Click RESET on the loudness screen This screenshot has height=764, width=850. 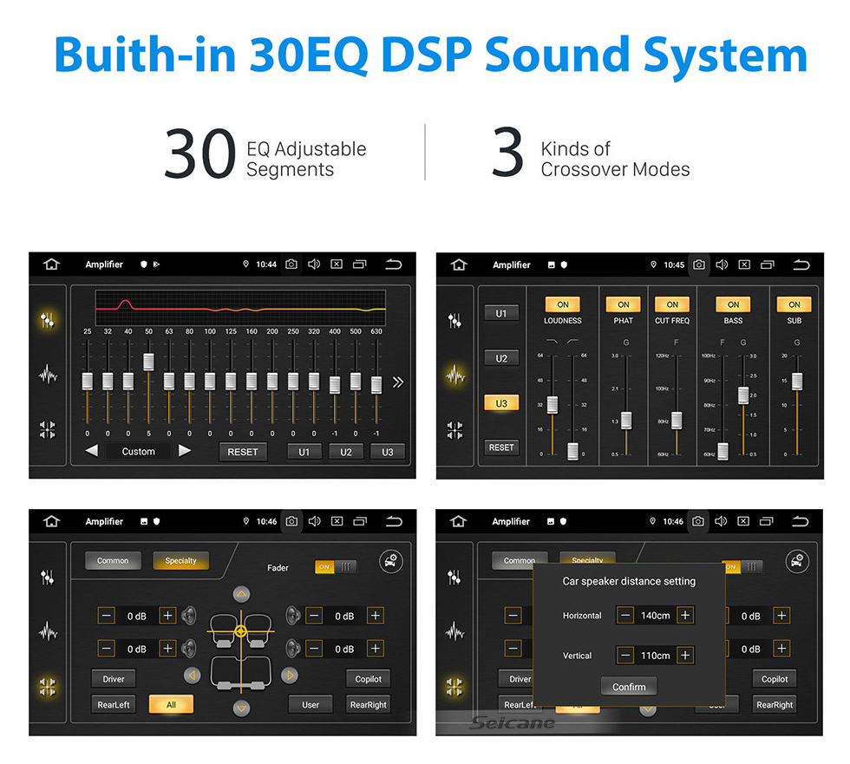pyautogui.click(x=501, y=447)
